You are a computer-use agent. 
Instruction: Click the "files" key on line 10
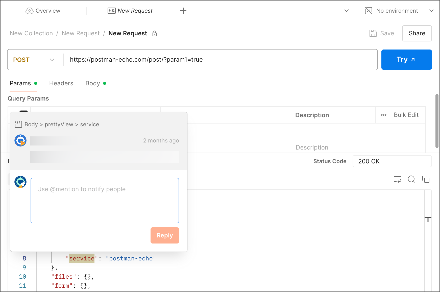point(64,277)
